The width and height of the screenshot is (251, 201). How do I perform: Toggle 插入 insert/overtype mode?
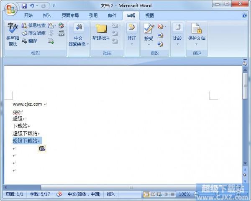pos(111,194)
